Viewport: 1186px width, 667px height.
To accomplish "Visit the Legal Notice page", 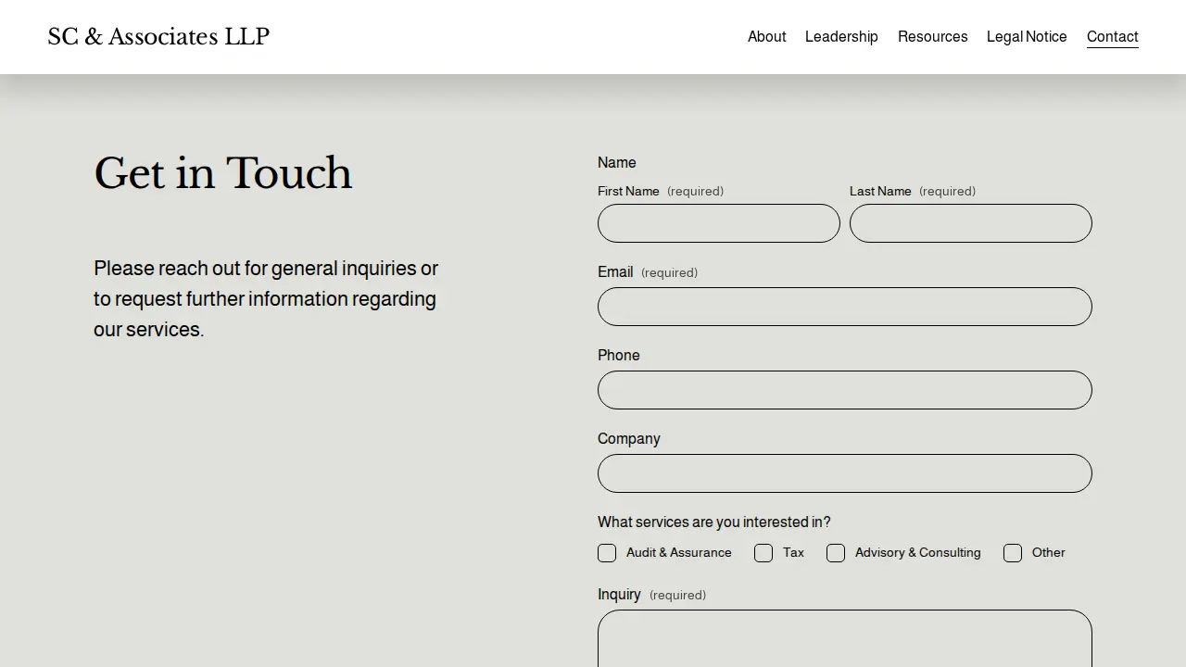I will (x=1027, y=37).
